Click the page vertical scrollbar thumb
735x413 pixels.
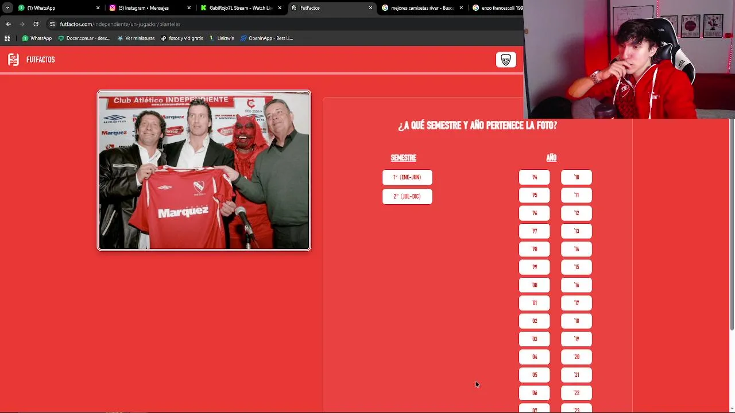(x=732, y=224)
